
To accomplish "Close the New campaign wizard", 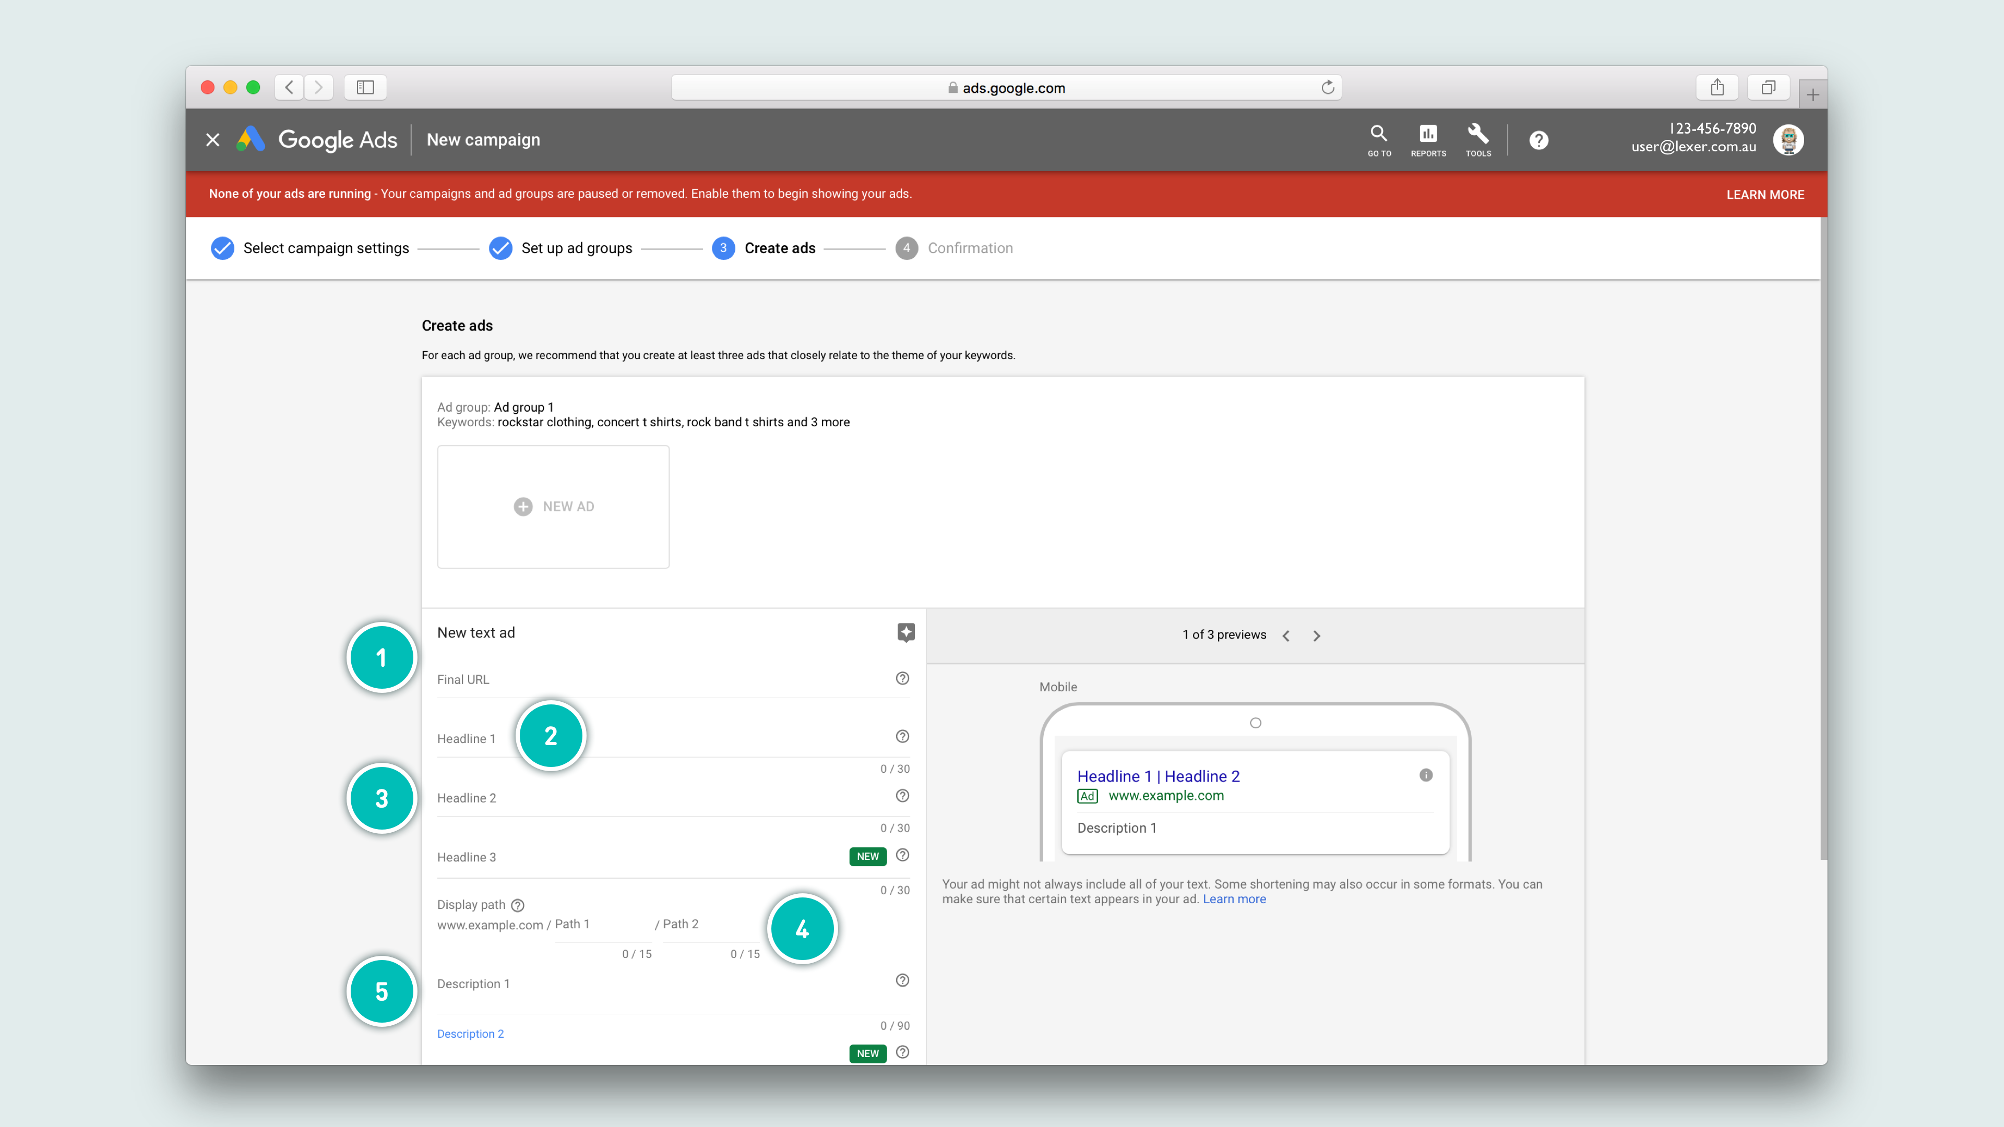I will pos(212,140).
